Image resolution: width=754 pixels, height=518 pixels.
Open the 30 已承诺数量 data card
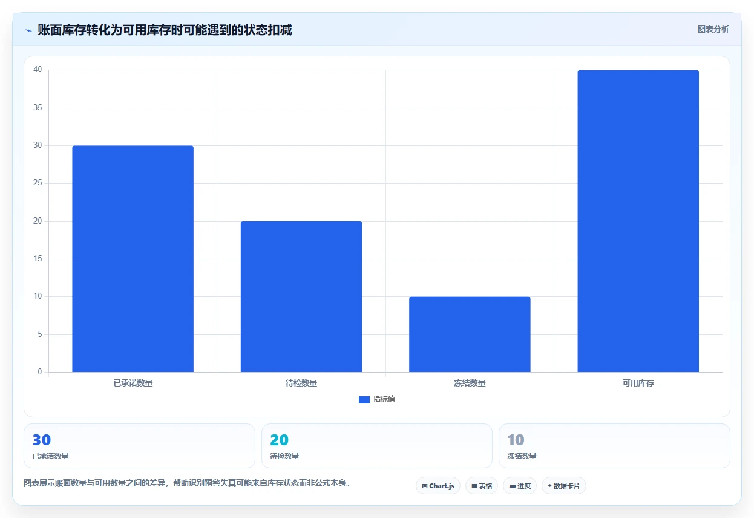tap(139, 446)
